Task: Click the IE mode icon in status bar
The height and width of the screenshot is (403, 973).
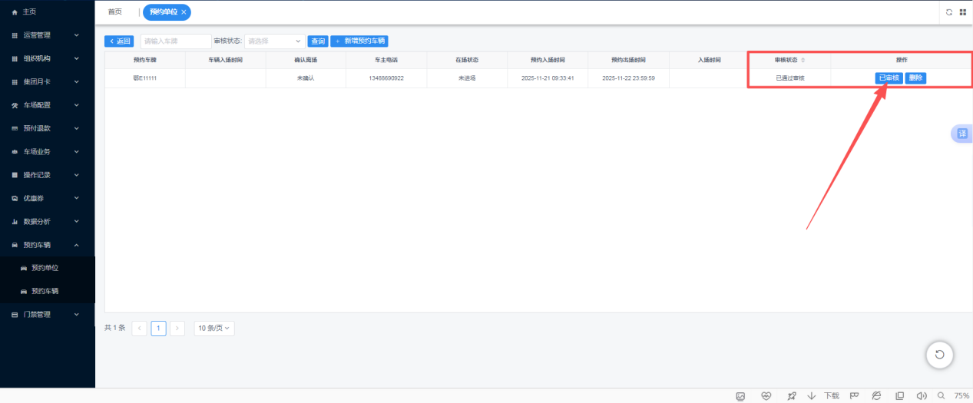Action: click(x=876, y=396)
